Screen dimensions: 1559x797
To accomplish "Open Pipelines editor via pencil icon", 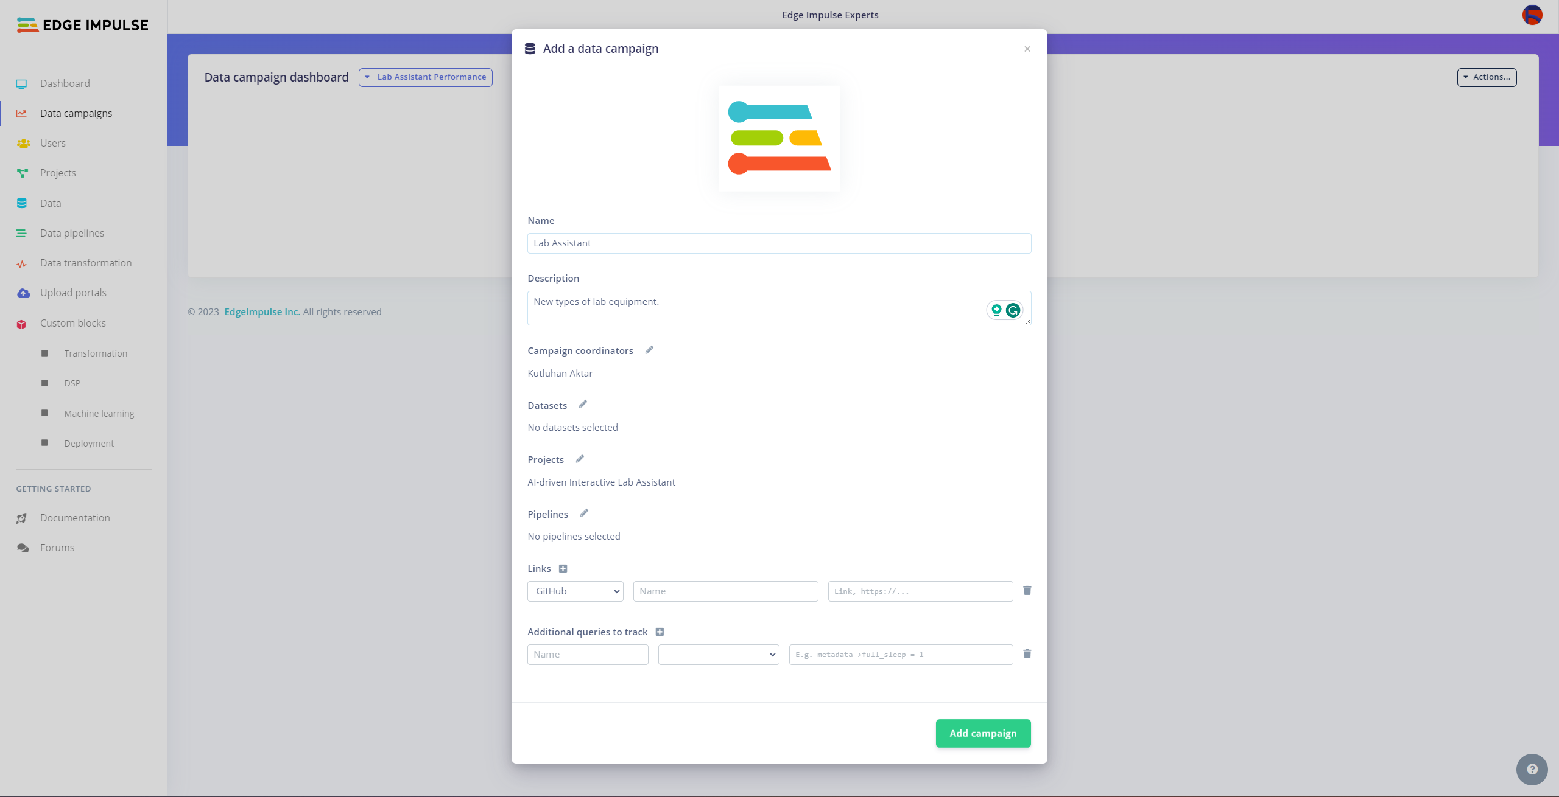I will tap(584, 513).
